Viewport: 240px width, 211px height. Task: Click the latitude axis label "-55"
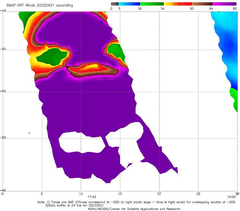coord(3,138)
